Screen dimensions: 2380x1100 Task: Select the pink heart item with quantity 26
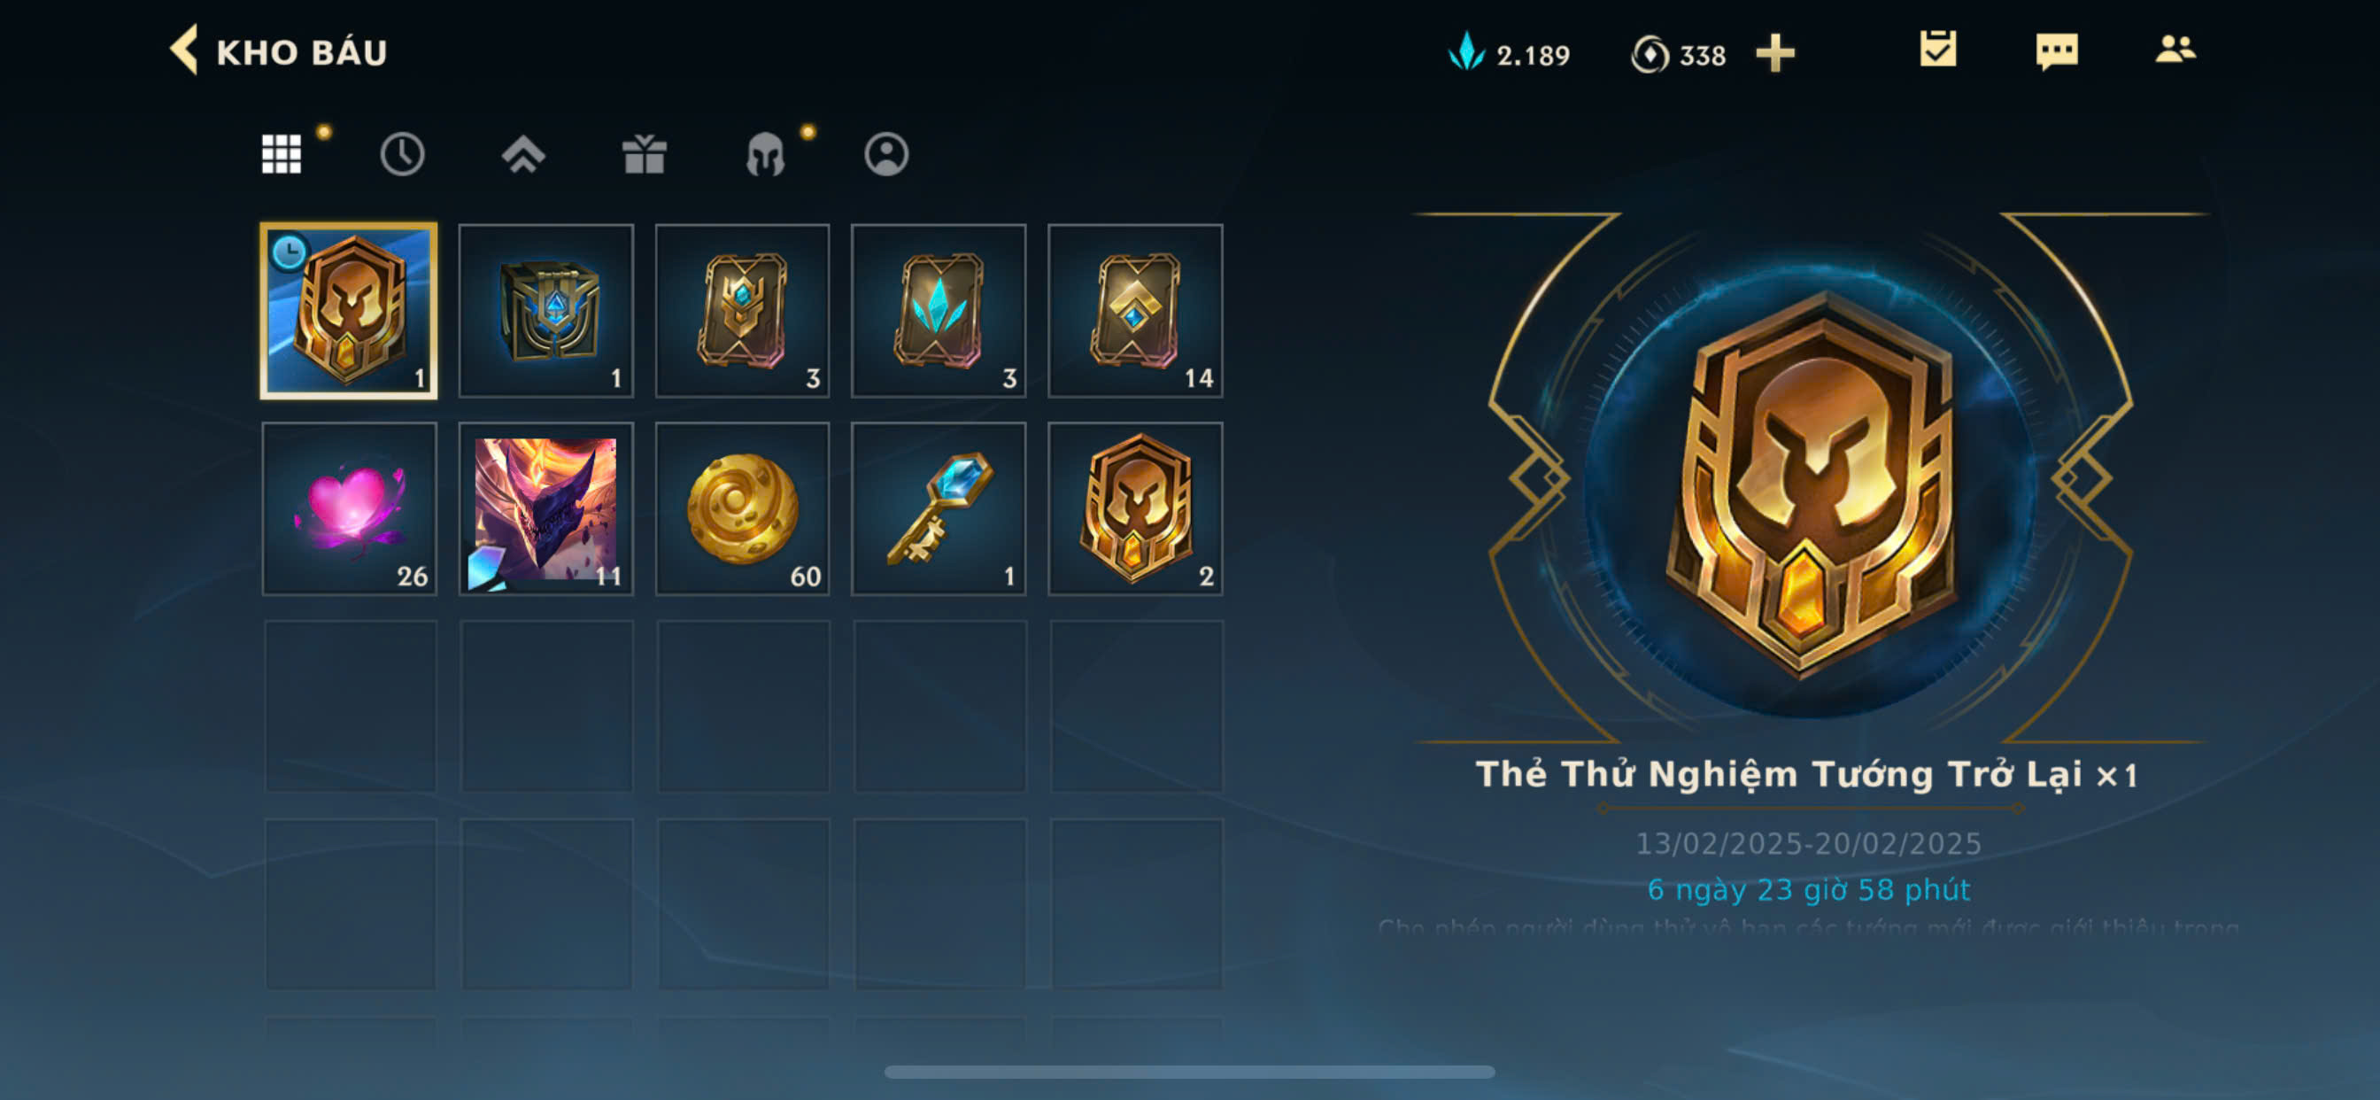click(349, 508)
